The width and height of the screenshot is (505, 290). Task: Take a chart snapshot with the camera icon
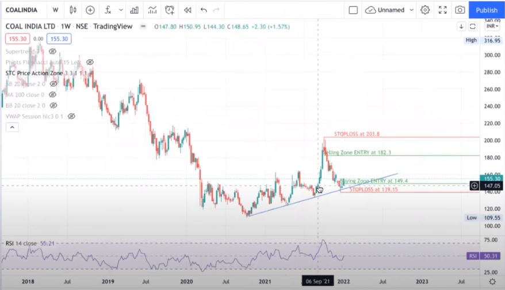(460, 10)
